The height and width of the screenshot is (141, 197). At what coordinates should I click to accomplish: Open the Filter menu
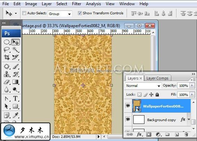point(77,4)
